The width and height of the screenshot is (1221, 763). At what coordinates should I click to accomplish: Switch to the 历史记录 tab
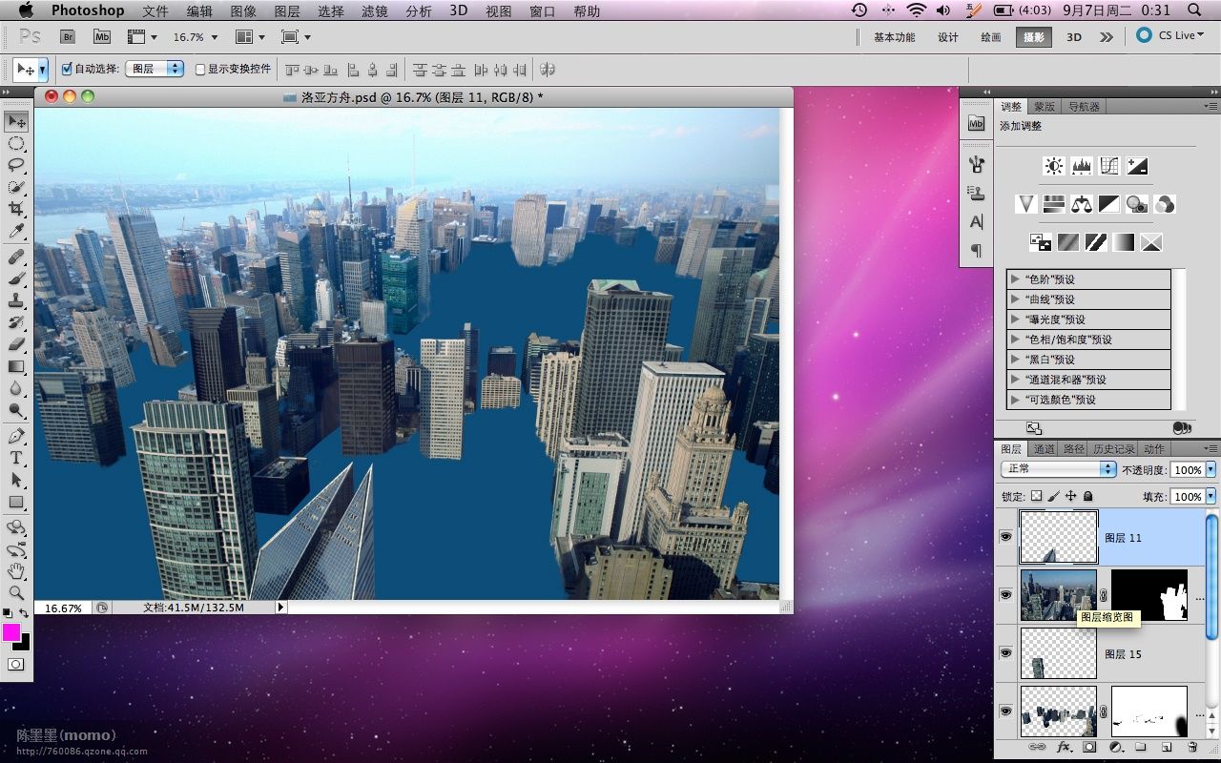click(x=1113, y=449)
